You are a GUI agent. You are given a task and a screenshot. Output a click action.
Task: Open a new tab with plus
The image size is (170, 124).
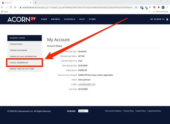(36, 3)
